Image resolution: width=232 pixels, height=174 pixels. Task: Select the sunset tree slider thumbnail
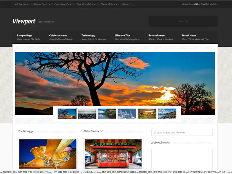67,113
